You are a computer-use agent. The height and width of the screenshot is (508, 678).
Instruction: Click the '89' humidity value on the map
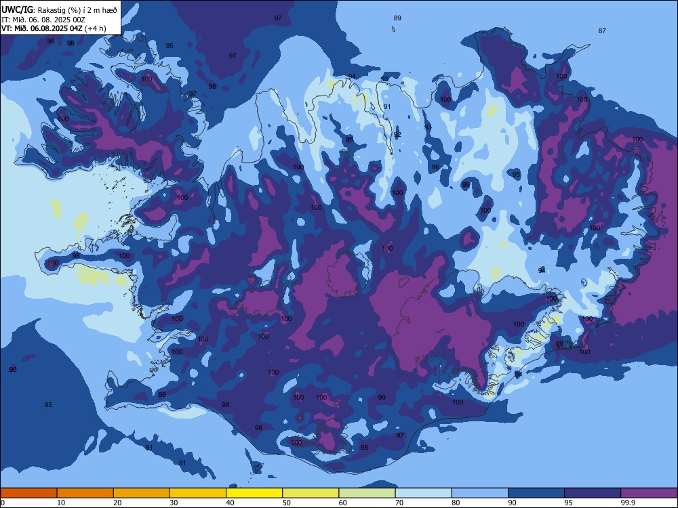397,18
